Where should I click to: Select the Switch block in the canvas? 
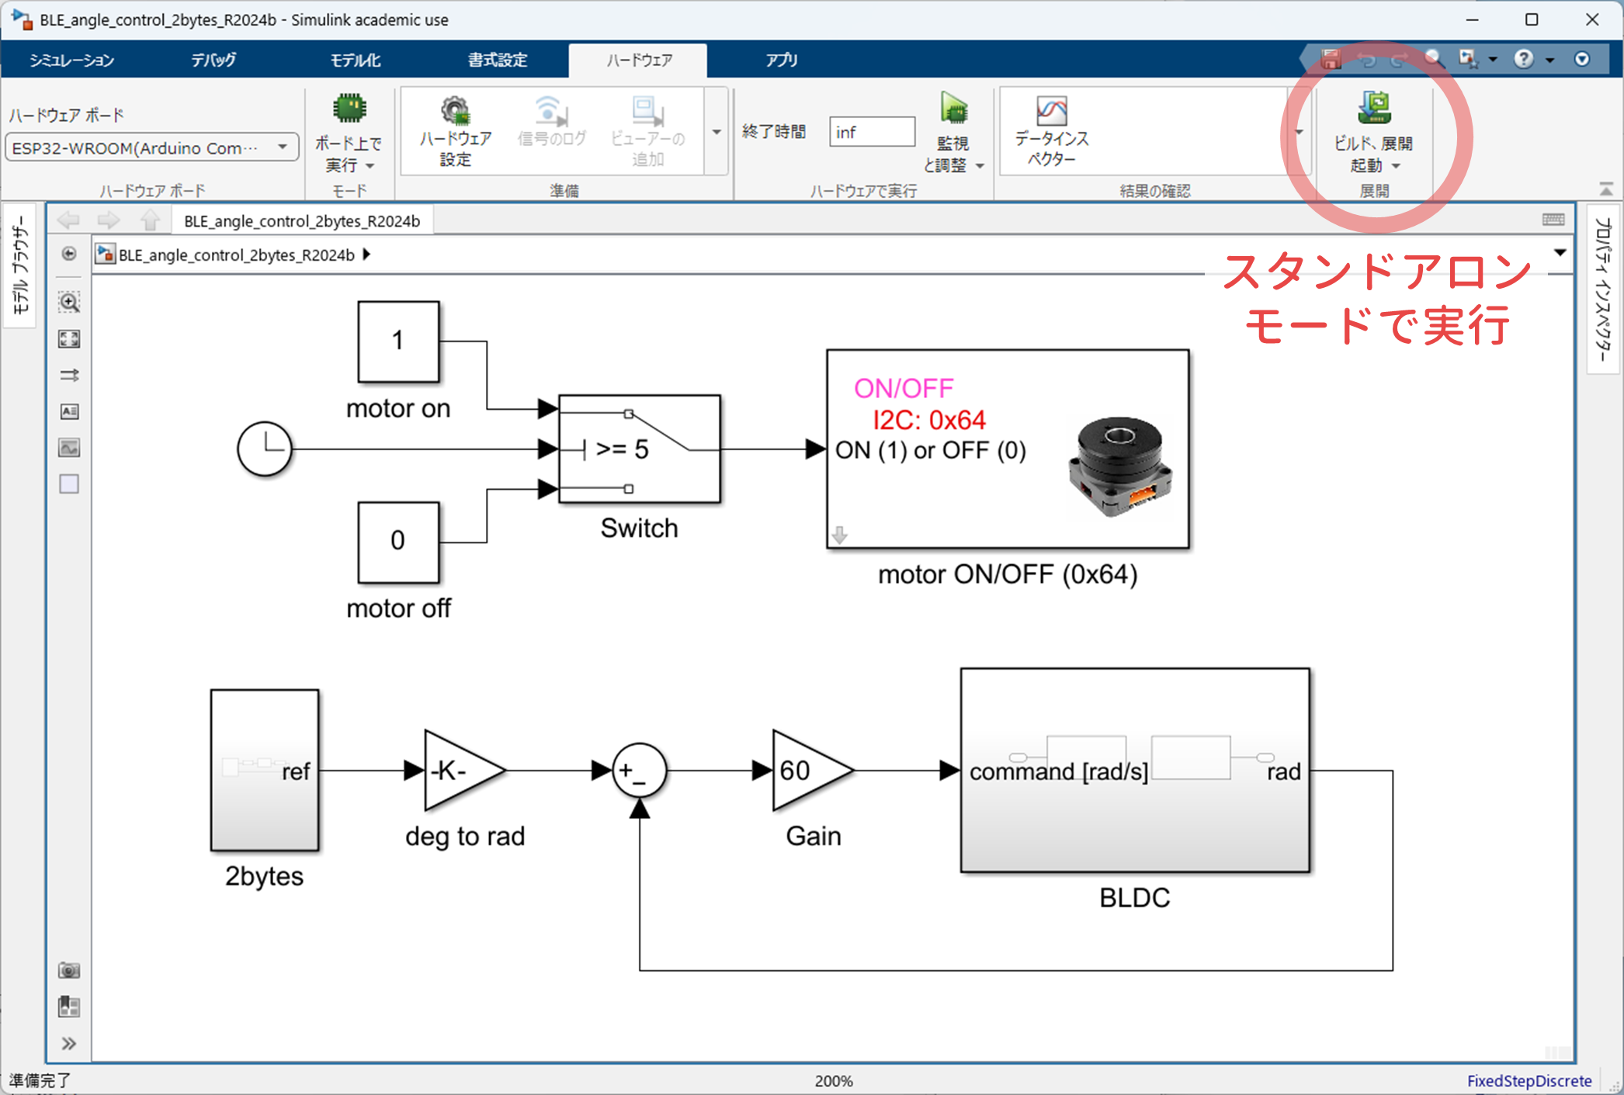(639, 449)
